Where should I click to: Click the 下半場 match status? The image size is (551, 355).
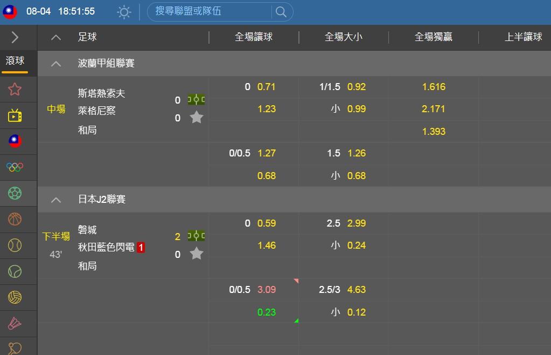point(56,236)
